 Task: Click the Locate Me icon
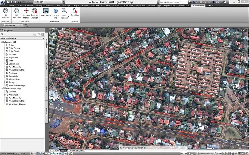click(55, 11)
